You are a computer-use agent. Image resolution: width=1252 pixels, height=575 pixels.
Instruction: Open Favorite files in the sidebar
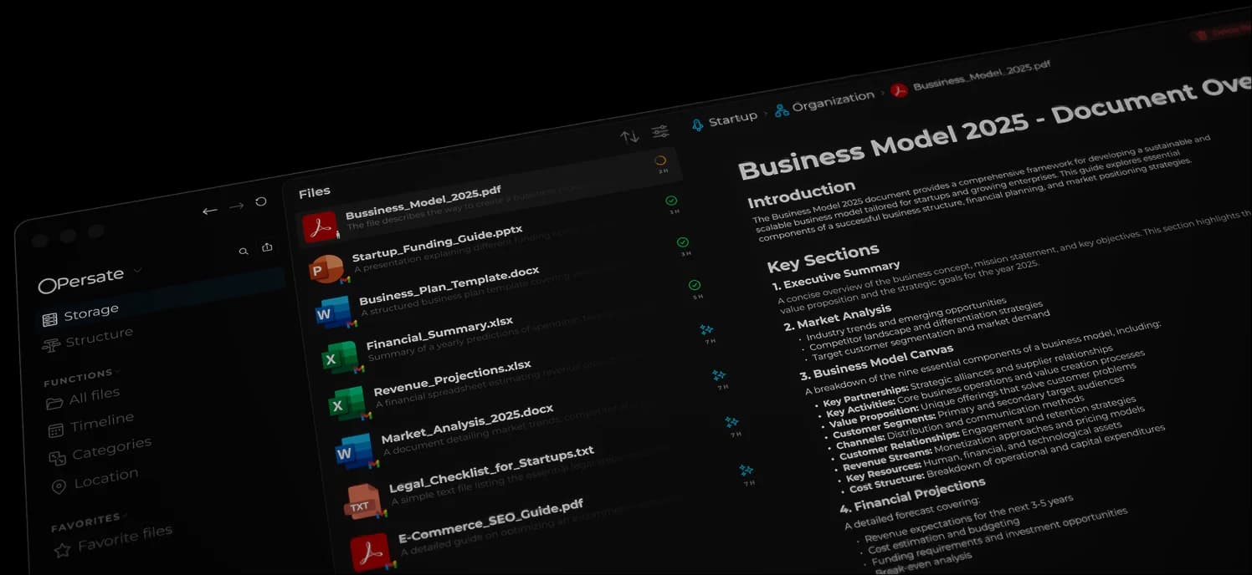point(114,539)
